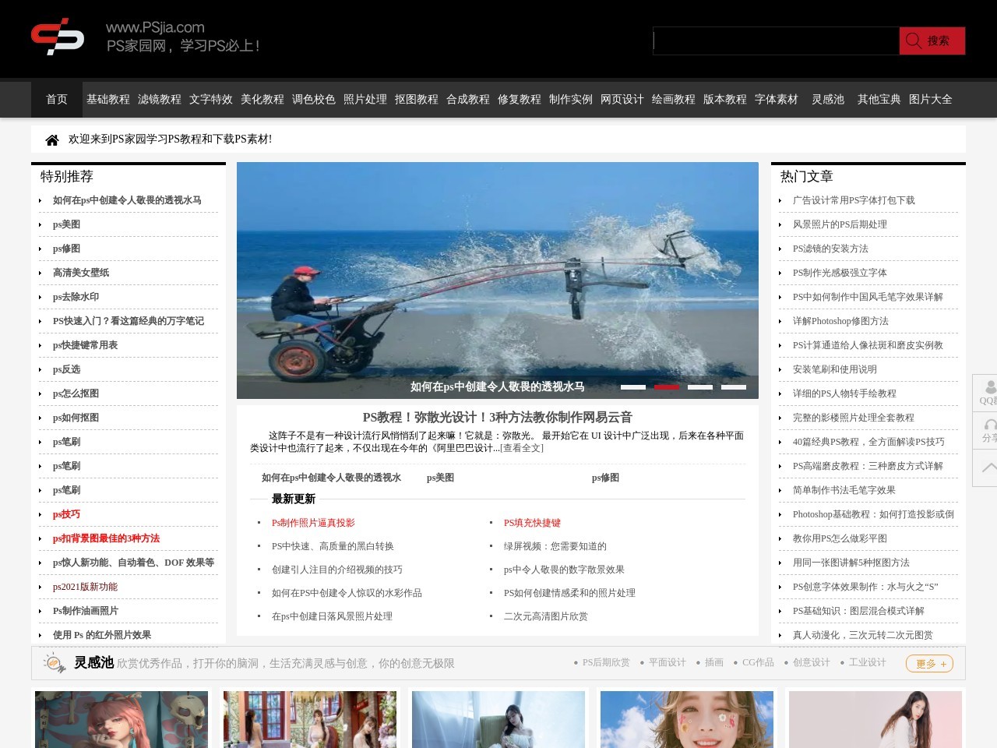Viewport: 997px width, 748px height.
Task: Select the active red carousel indicator
Action: point(666,387)
